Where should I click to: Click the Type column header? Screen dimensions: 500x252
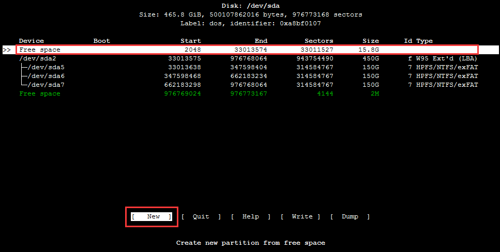point(425,41)
